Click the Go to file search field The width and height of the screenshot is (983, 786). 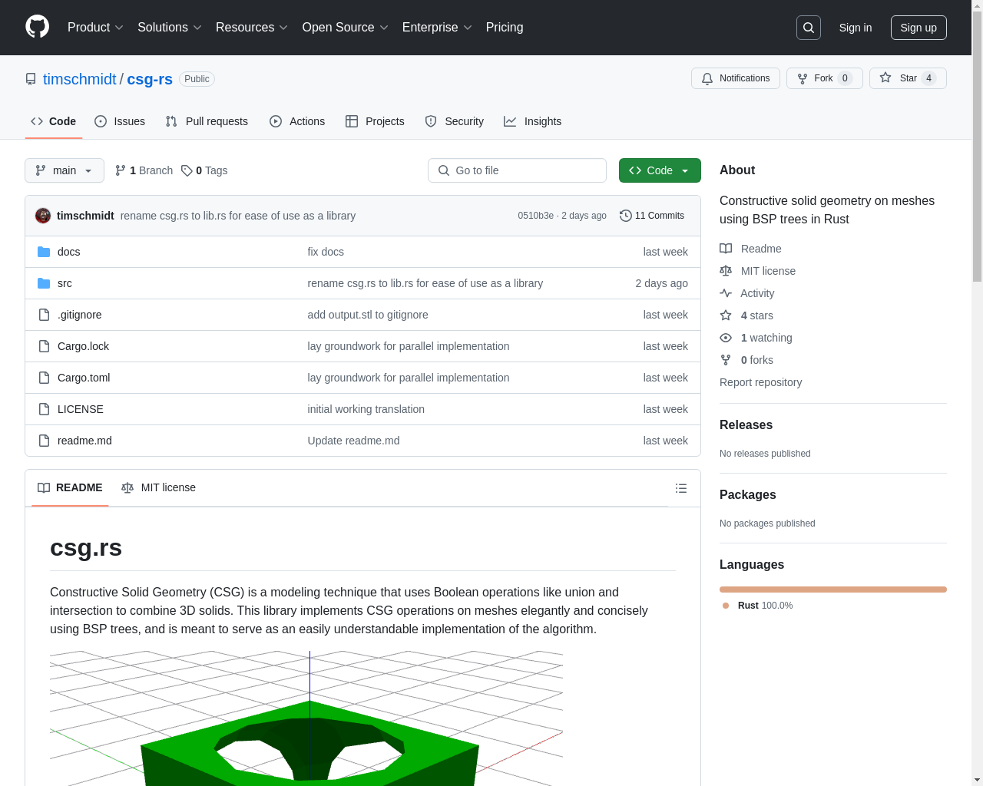point(517,170)
